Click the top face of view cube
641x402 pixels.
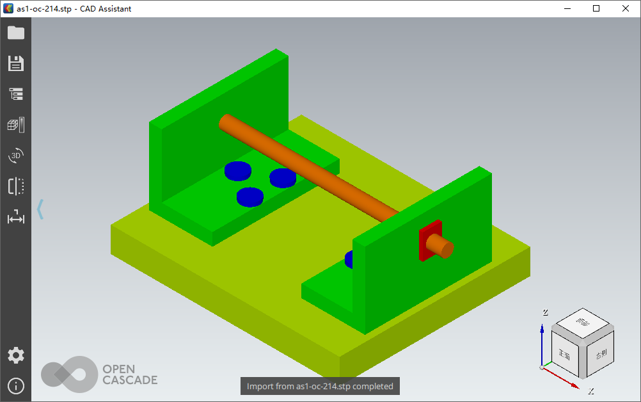583,322
